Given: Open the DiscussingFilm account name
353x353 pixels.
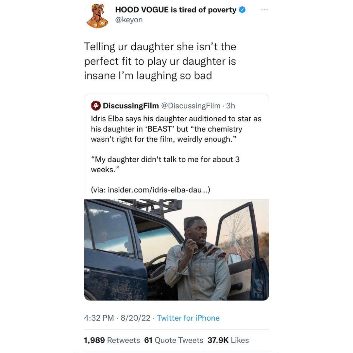Looking at the screenshot, I should (131, 106).
